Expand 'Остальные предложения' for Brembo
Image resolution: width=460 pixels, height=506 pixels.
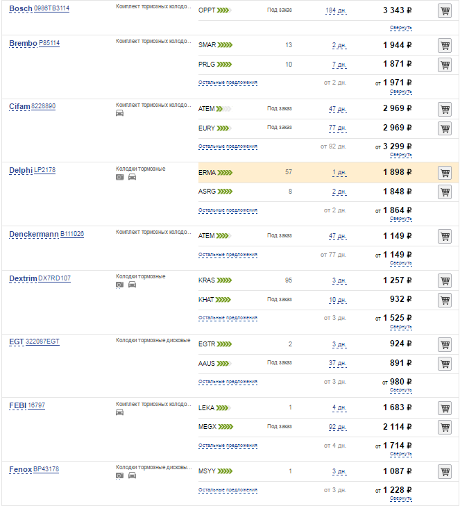click(x=228, y=83)
